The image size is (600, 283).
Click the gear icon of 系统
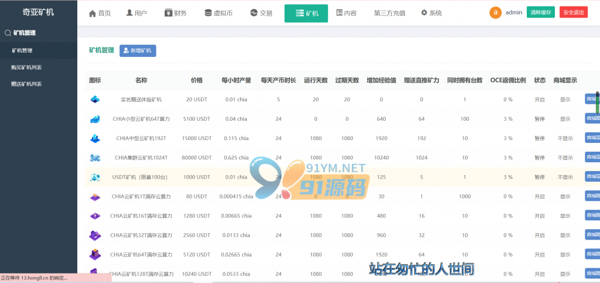click(424, 13)
